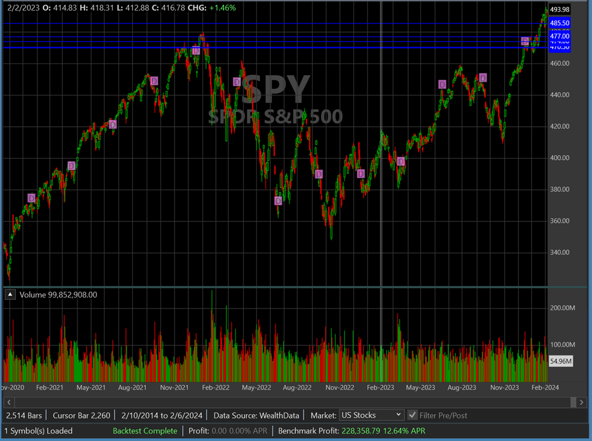Click the Data Source: WealthData status entry
The image size is (592, 441).
click(x=256, y=415)
